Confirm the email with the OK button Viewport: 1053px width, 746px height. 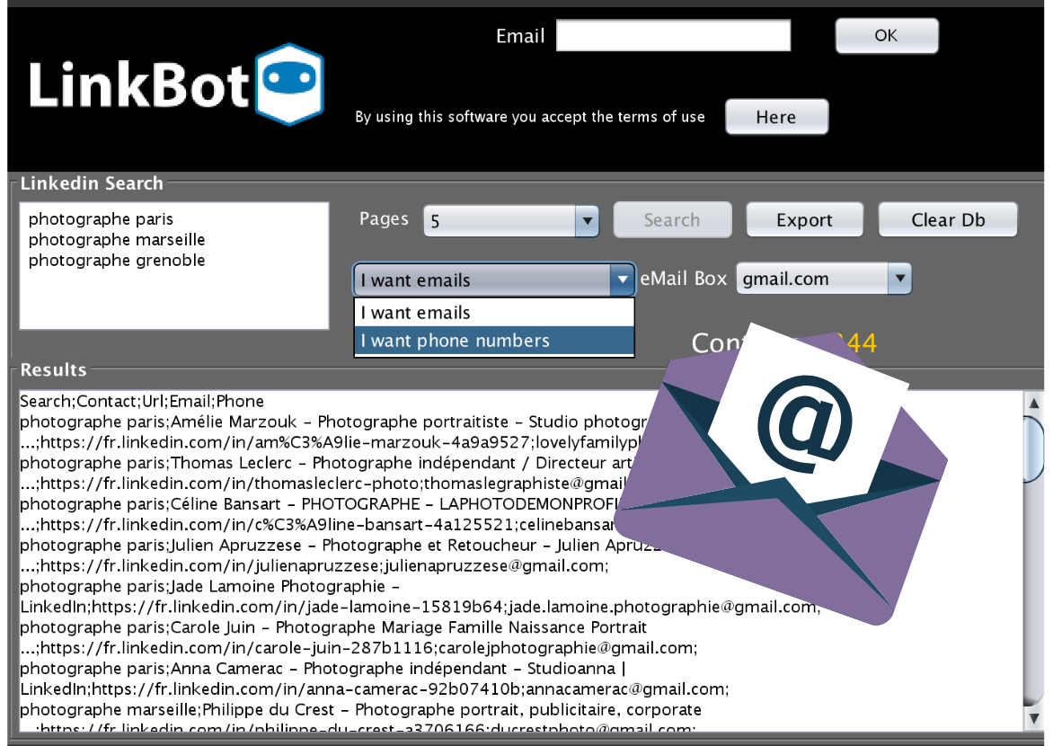pos(887,36)
